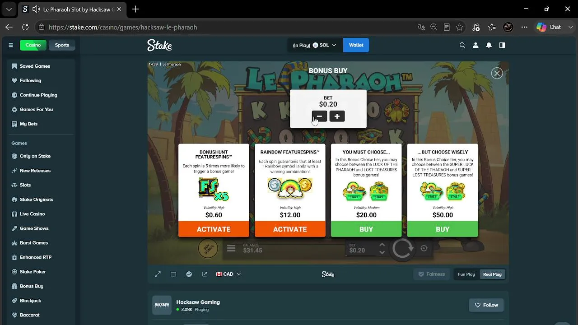Open Hacksaw Gaming provider page
Image resolution: width=578 pixels, height=325 pixels.
coord(198,302)
